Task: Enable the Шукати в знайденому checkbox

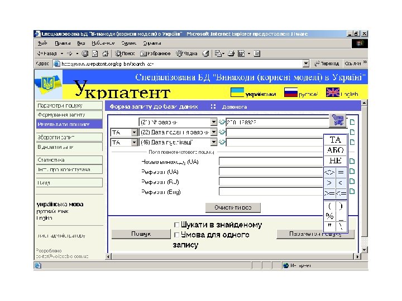Action: click(176, 225)
